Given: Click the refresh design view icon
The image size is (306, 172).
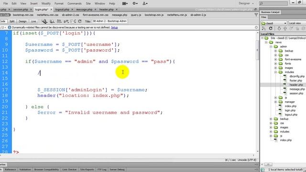Looking at the screenshot, I should pyautogui.click(x=80, y=21).
